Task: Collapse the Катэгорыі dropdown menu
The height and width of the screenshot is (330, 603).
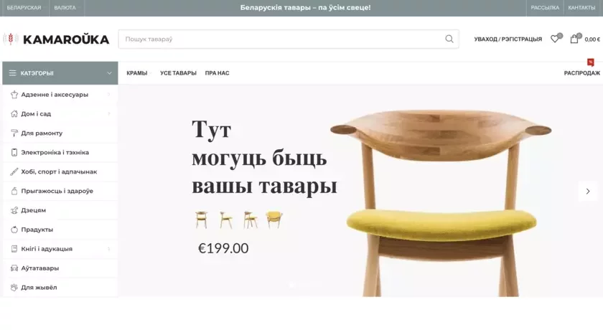Action: tap(109, 73)
